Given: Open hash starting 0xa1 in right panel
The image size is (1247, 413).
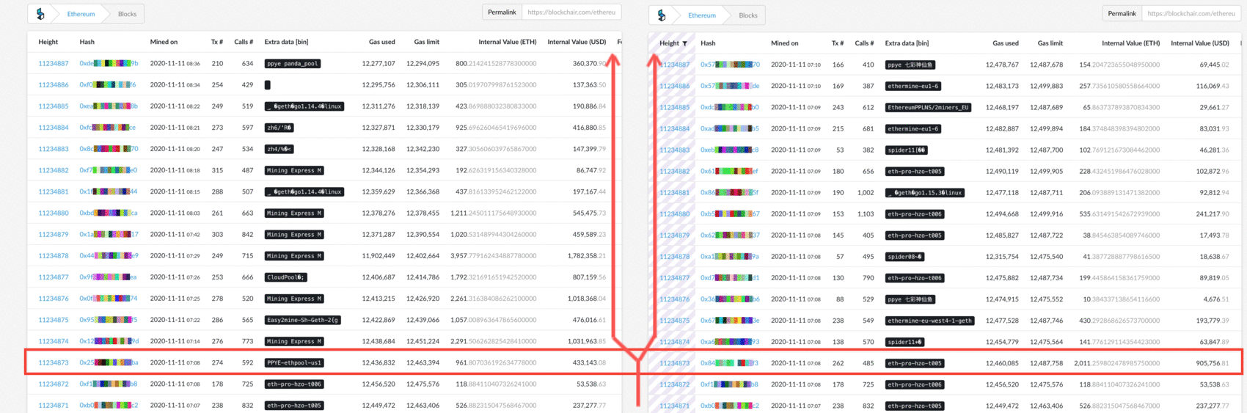Looking at the screenshot, I should (x=730, y=257).
